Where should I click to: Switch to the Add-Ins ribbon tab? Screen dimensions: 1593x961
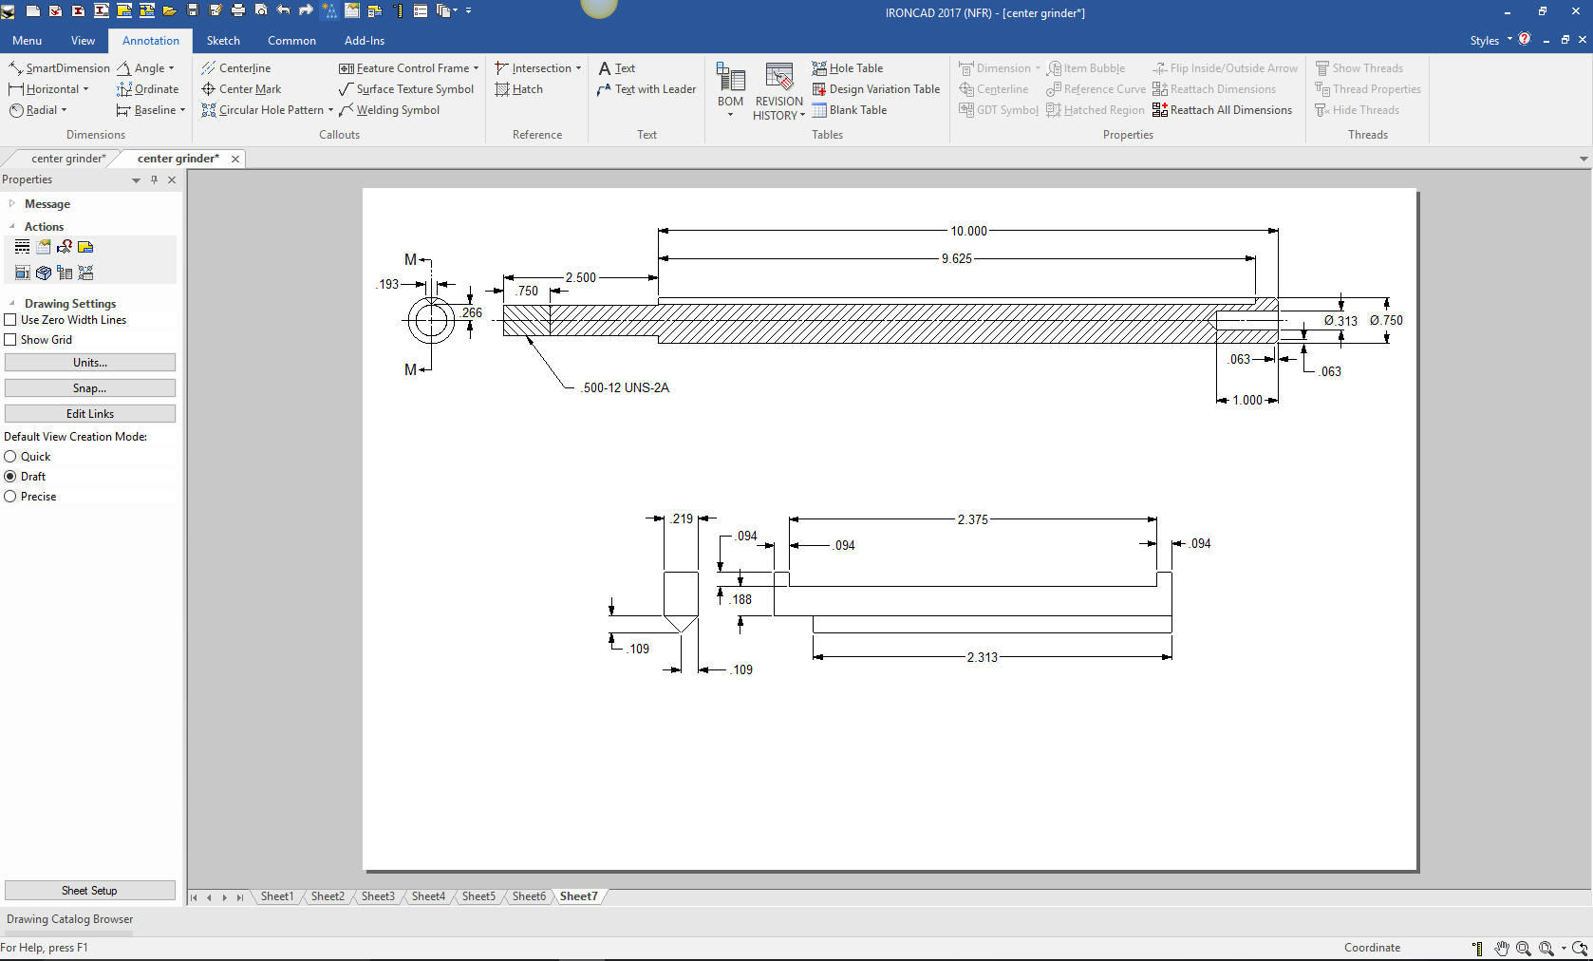click(x=365, y=41)
